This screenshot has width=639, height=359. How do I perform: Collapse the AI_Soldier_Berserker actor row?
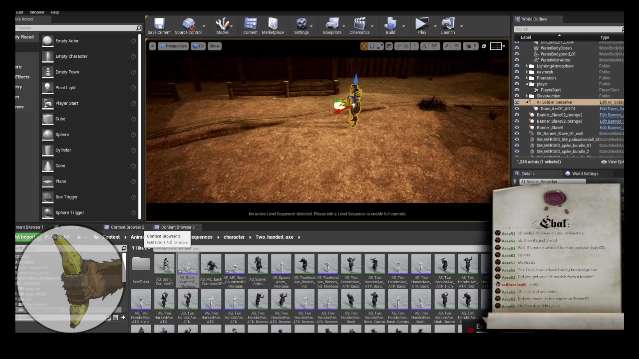click(x=527, y=102)
